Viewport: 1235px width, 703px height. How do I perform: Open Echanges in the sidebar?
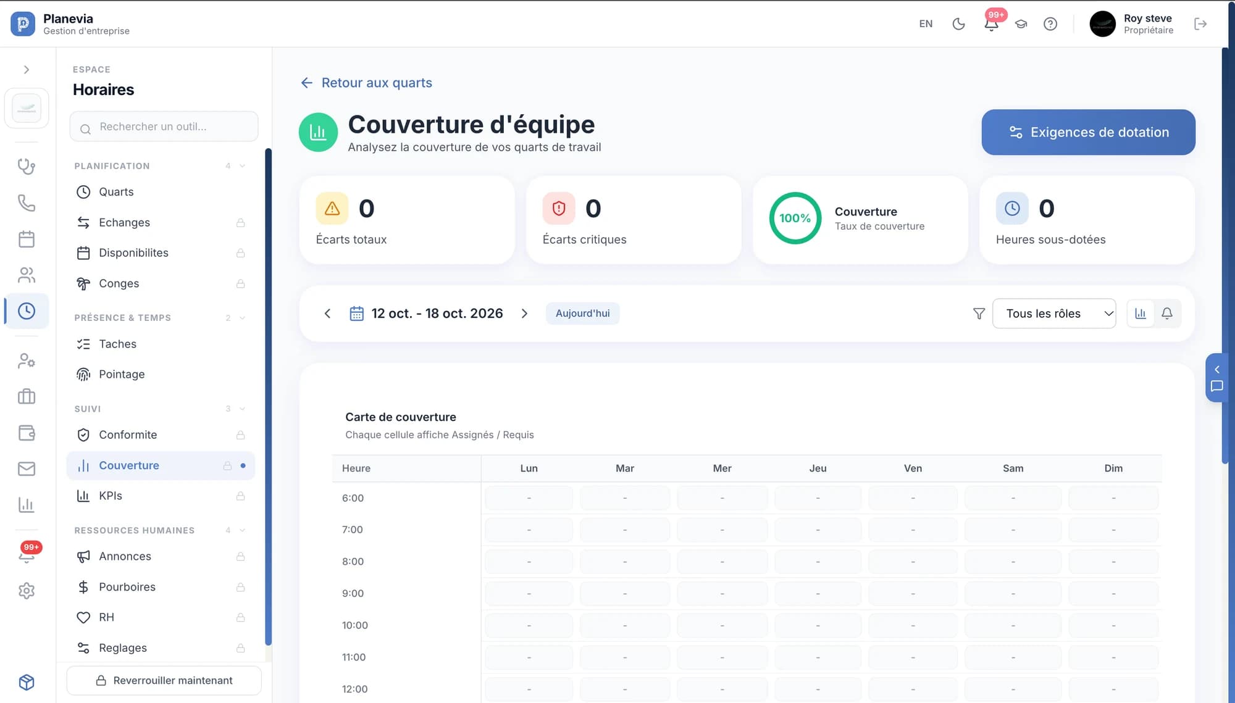pyautogui.click(x=161, y=222)
